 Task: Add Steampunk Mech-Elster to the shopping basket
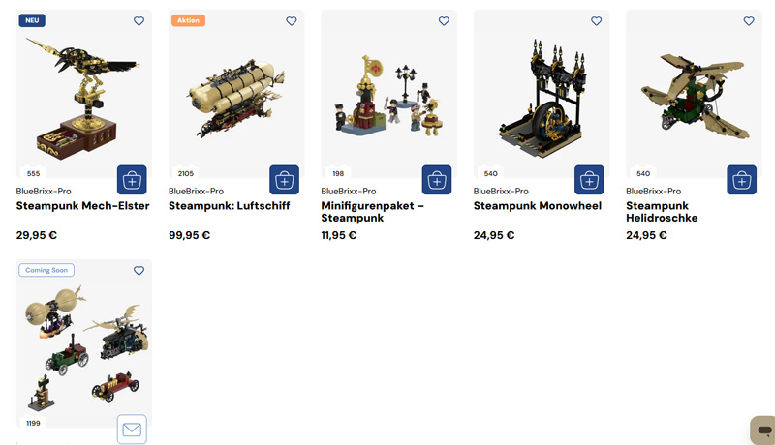pos(132,180)
